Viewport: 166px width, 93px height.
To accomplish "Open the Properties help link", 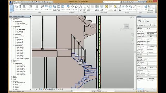I will [x=140, y=89].
